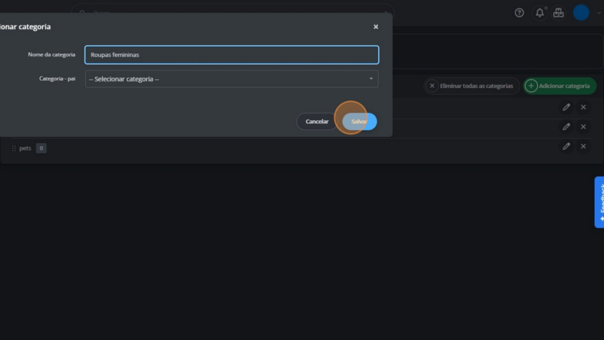Click X icon in the middle category row
Screen dimensions: 604x340
583,127
